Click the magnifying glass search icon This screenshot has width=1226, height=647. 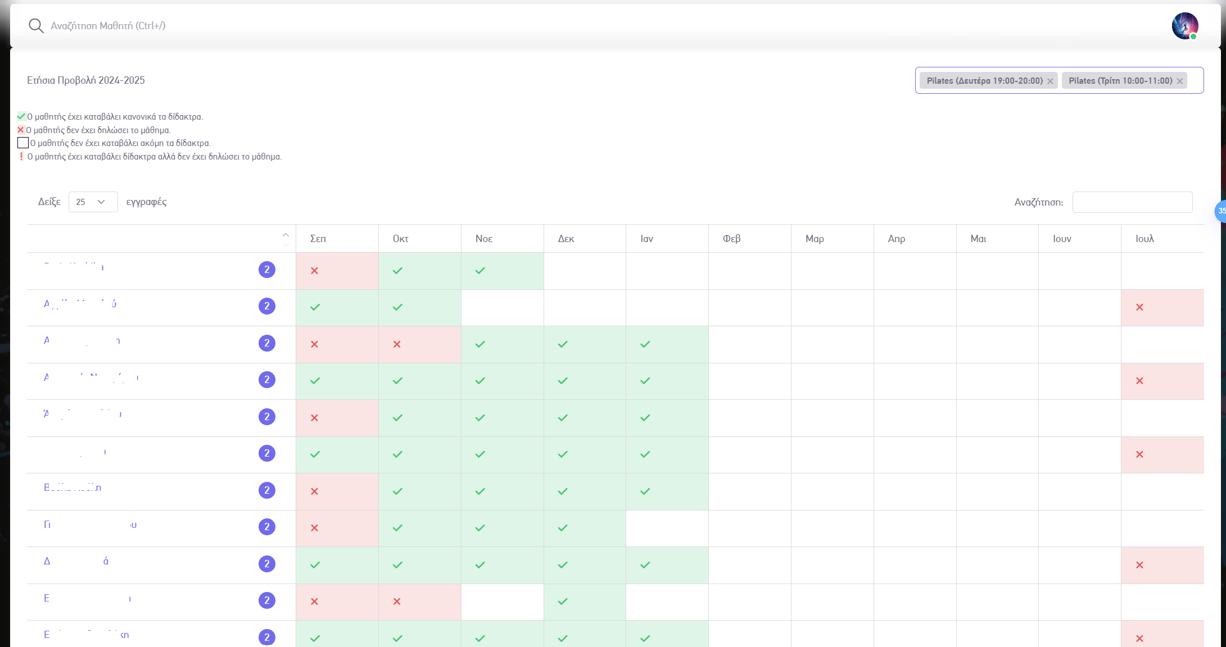point(36,26)
